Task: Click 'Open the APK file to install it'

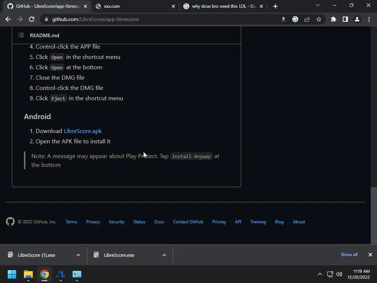Action: (x=73, y=141)
